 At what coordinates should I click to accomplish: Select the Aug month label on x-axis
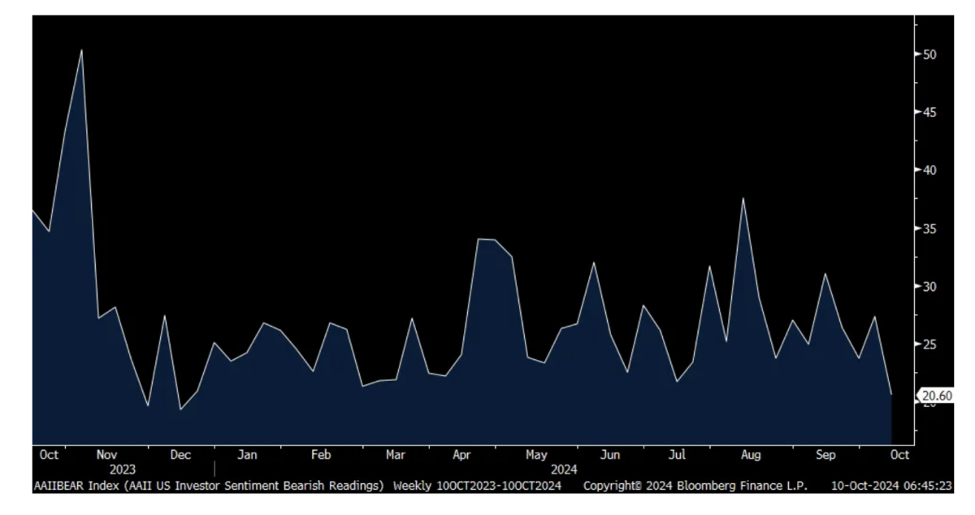pyautogui.click(x=751, y=455)
